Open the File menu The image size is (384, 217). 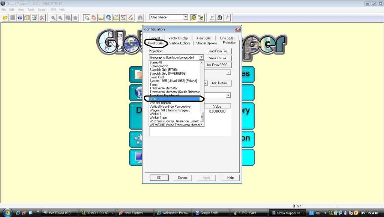[x=4, y=9]
